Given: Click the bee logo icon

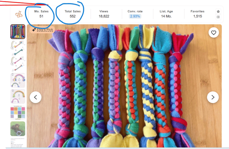Looking at the screenshot, I should point(19,14).
